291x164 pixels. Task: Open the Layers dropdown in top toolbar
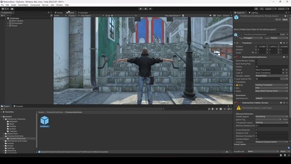coord(271,9)
